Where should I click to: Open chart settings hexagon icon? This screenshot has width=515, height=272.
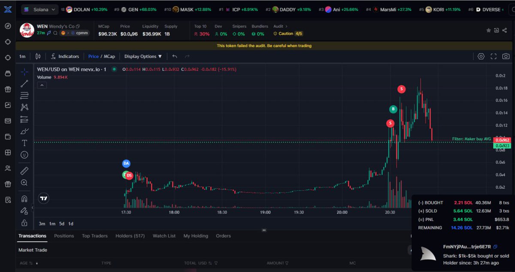point(481,56)
